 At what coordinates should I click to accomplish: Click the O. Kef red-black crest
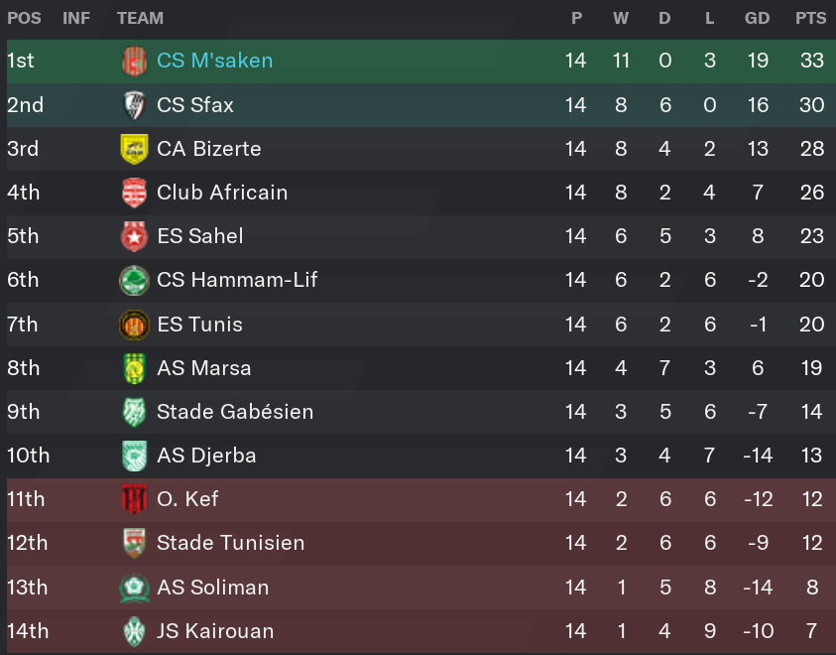134,499
